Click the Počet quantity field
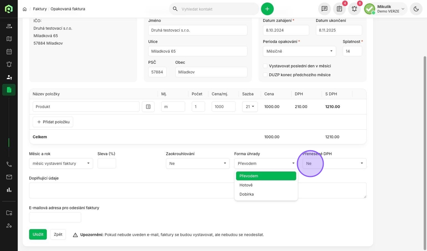427x251 pixels. (198, 106)
